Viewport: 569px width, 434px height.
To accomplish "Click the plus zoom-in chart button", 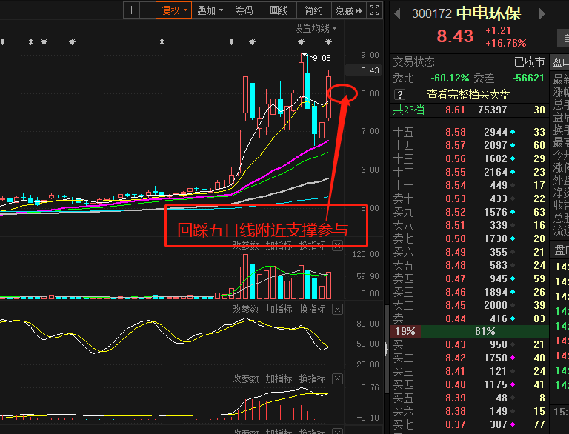I will pos(131,10).
